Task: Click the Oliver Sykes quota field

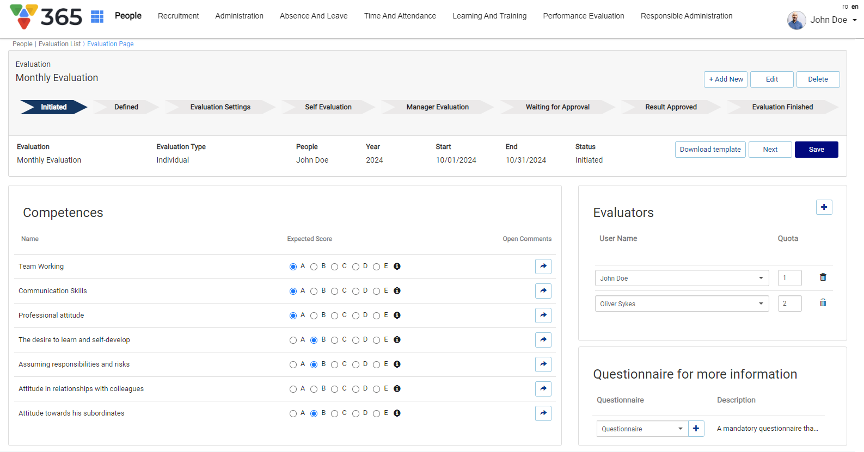Action: pos(789,304)
